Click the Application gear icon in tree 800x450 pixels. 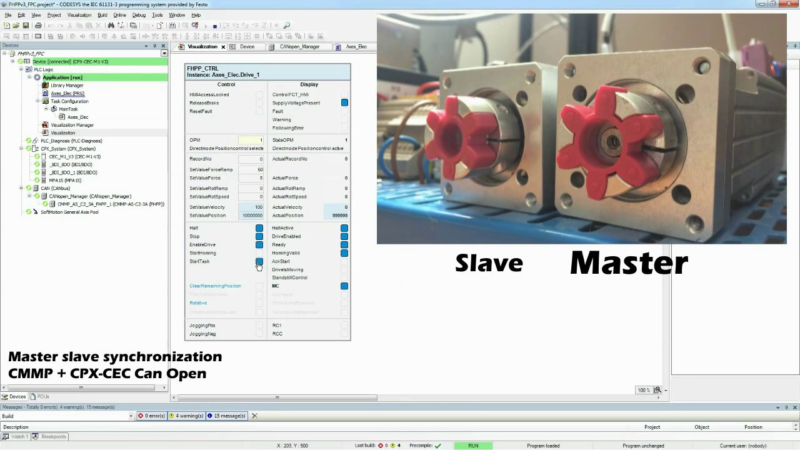tap(37, 77)
